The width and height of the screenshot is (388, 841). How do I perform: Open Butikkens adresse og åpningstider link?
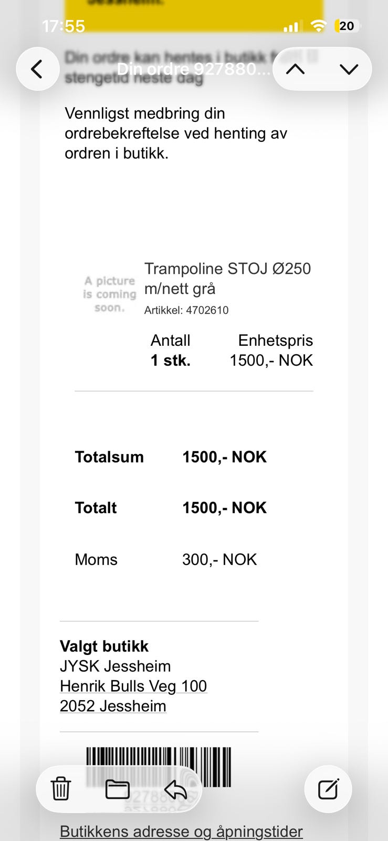coord(181,832)
